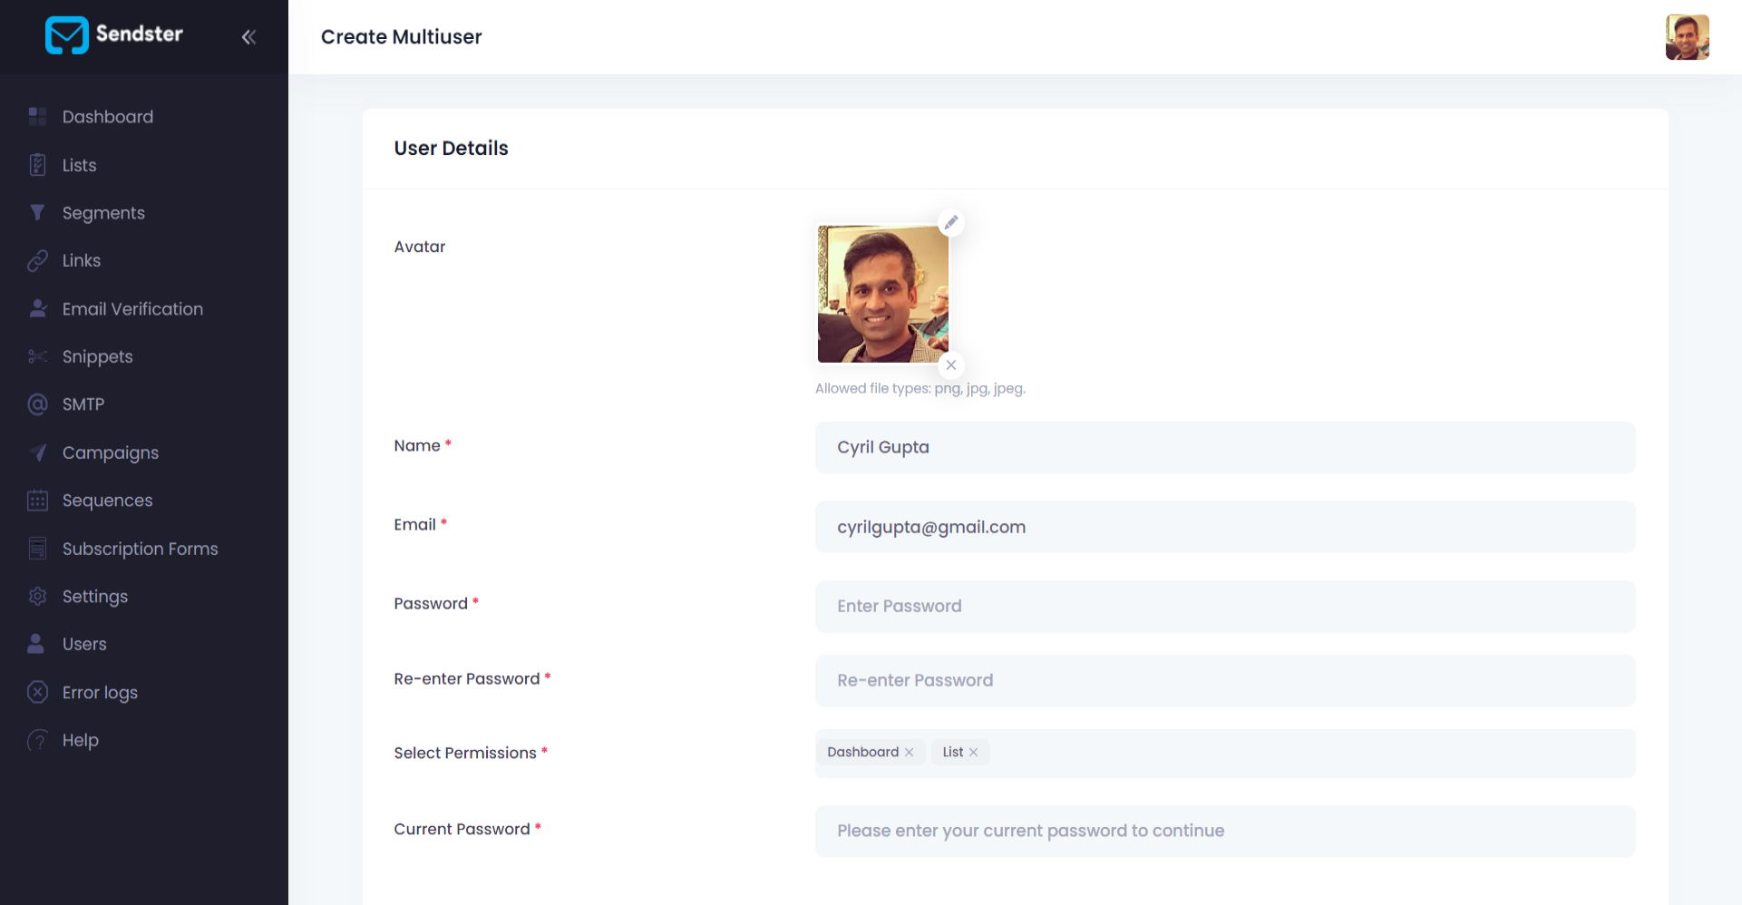The image size is (1742, 905).
Task: Open the Select Permissions dropdown field
Action: click(1306, 754)
